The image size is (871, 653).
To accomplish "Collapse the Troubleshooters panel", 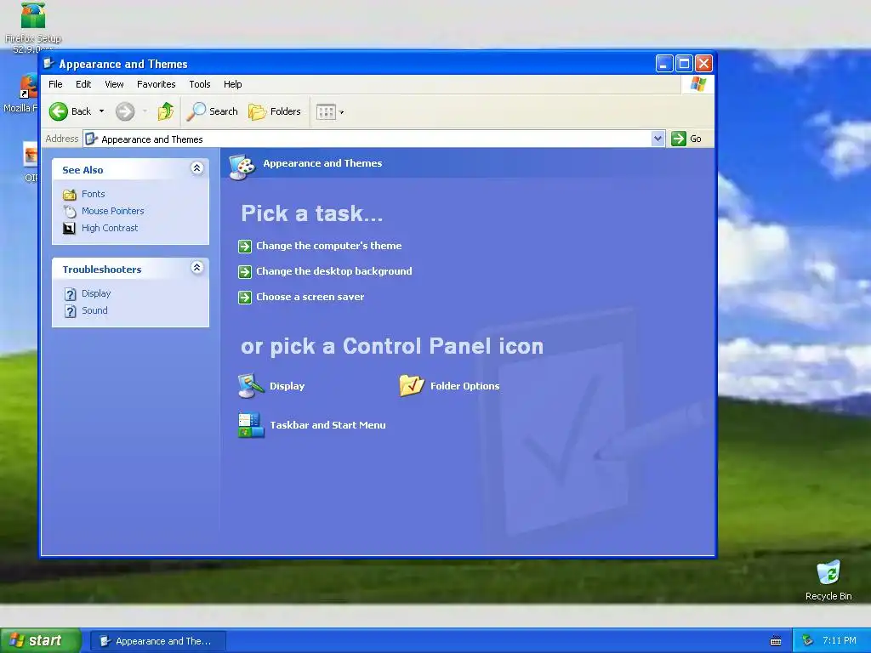I will (x=196, y=267).
